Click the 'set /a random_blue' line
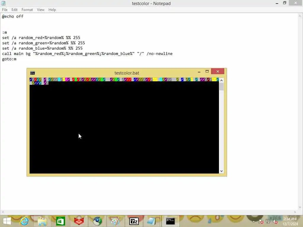303x227 pixels. 42,48
